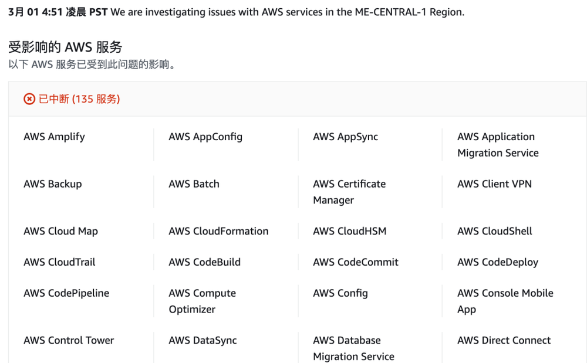Click AWS Console Mobile App item

(x=505, y=301)
